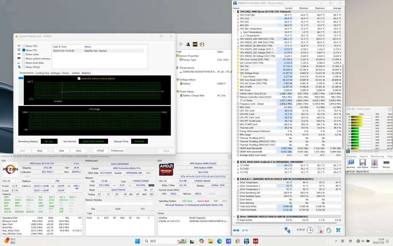Viewport: 393px width, 246px height.
Task: Switch to the Voltages tab
Action: [56, 73]
